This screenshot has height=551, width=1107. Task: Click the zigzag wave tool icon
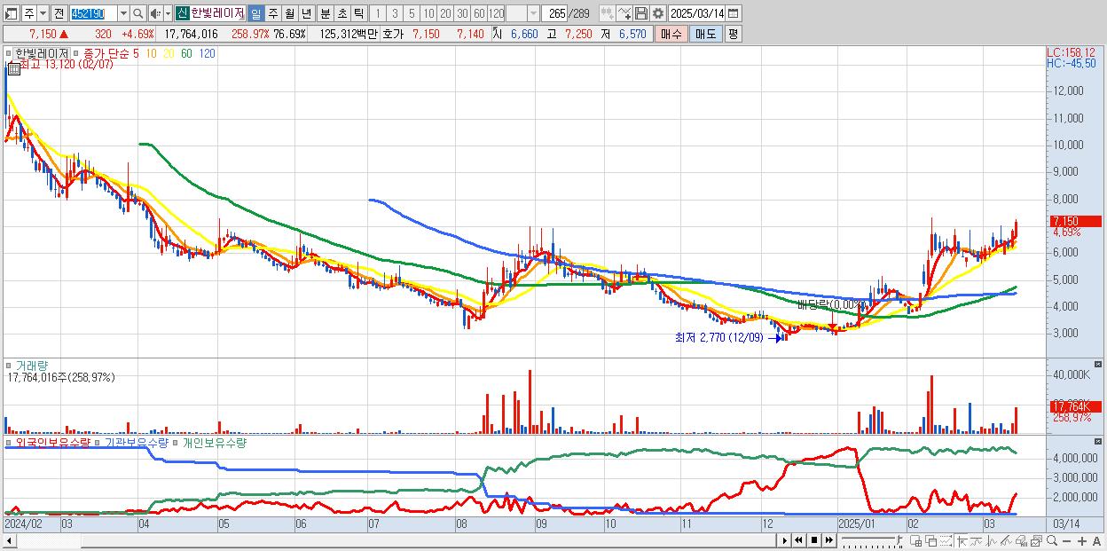(x=992, y=540)
